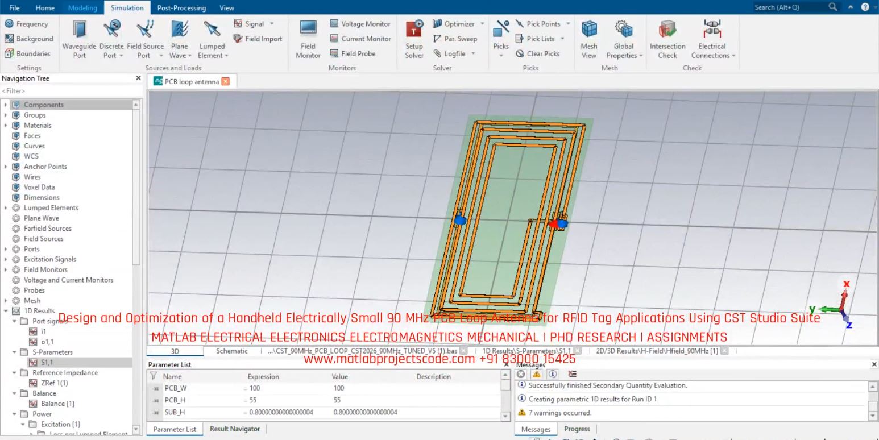Open the Frequency settings
Screen dimensions: 879x440
click(x=27, y=24)
